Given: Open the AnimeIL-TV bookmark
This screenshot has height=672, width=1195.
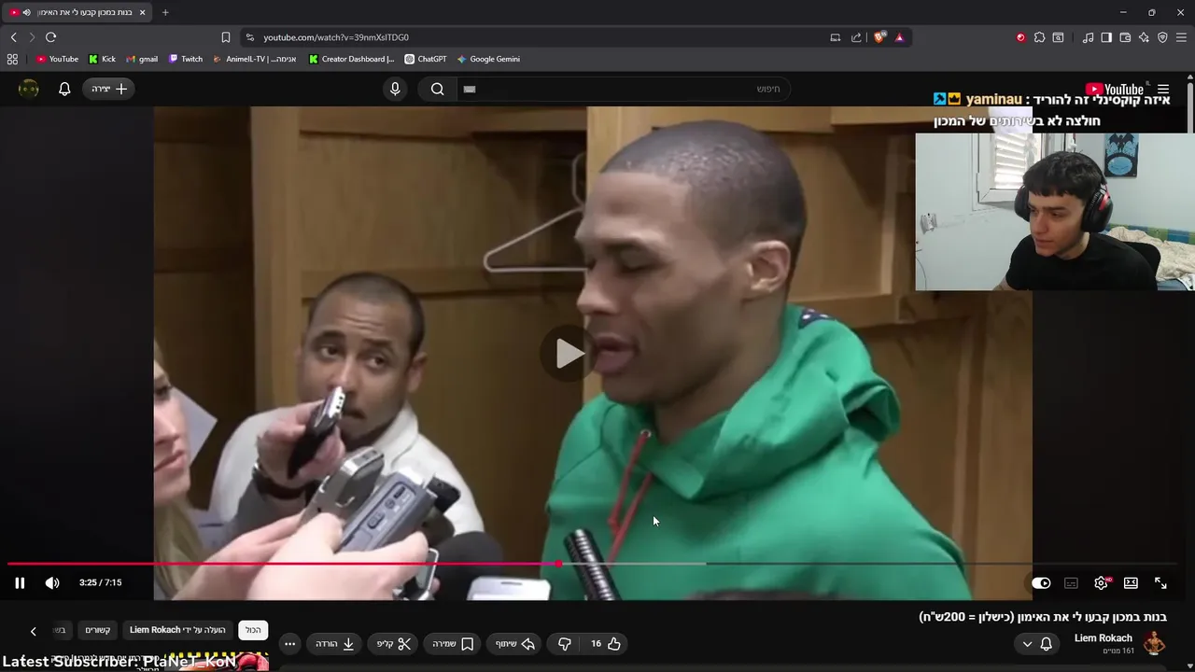Looking at the screenshot, I should tap(255, 59).
